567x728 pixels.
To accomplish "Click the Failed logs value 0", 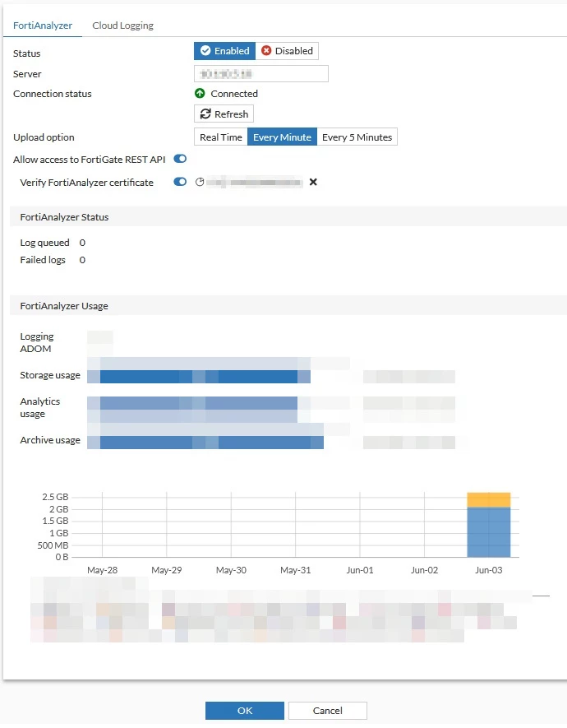I will coord(82,260).
